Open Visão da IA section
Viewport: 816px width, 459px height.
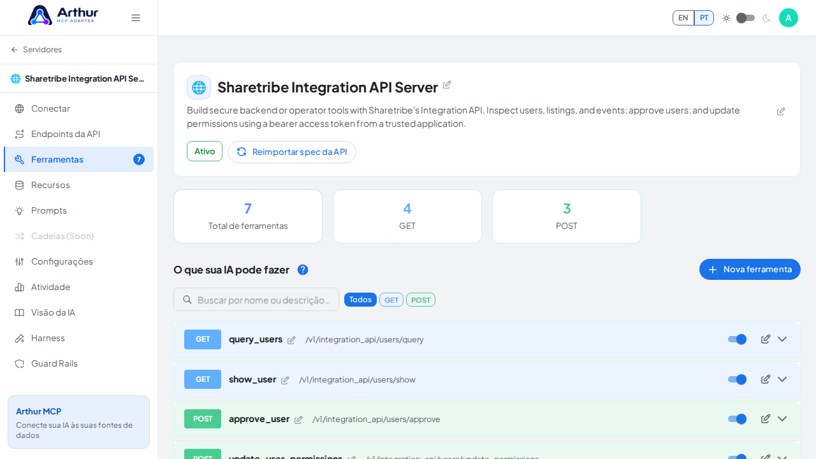(x=78, y=312)
